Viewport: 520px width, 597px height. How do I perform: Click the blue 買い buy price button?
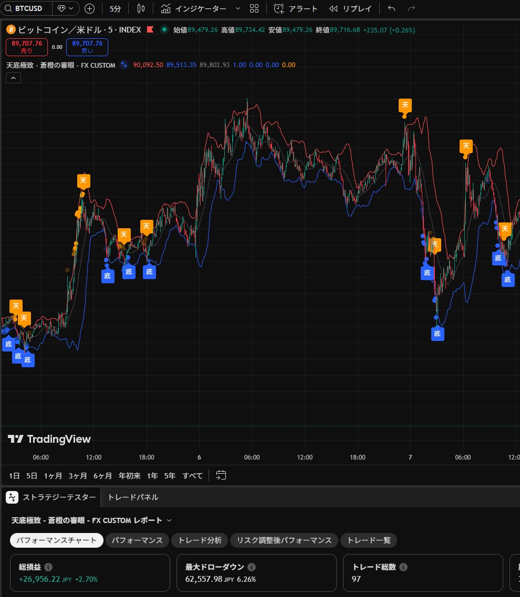[87, 47]
